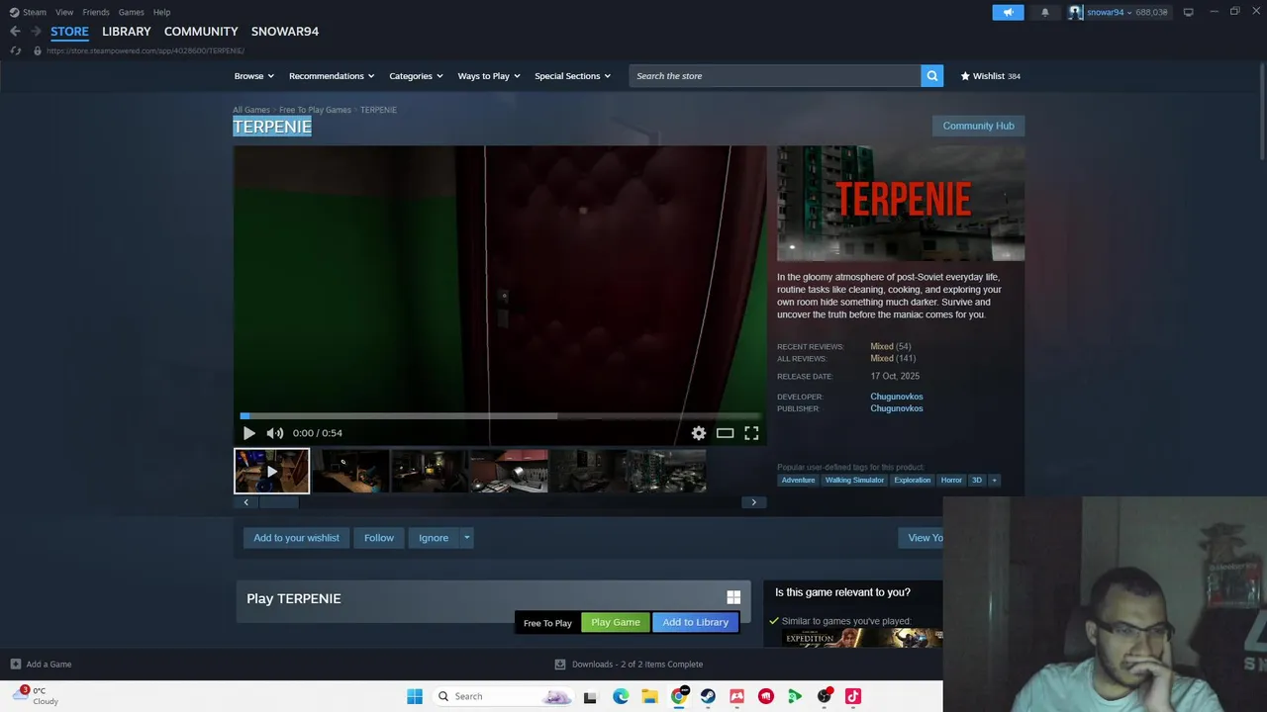The width and height of the screenshot is (1267, 712).
Task: Launch Microsoft Edge from the taskbar
Action: (621, 696)
